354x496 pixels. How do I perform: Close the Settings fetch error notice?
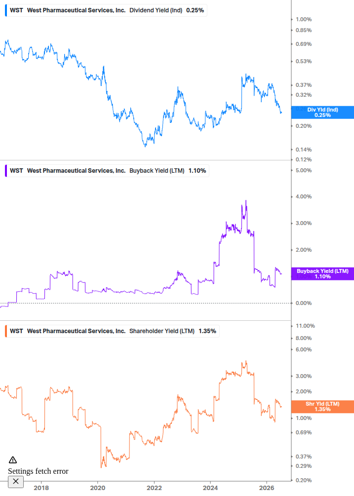(15, 482)
